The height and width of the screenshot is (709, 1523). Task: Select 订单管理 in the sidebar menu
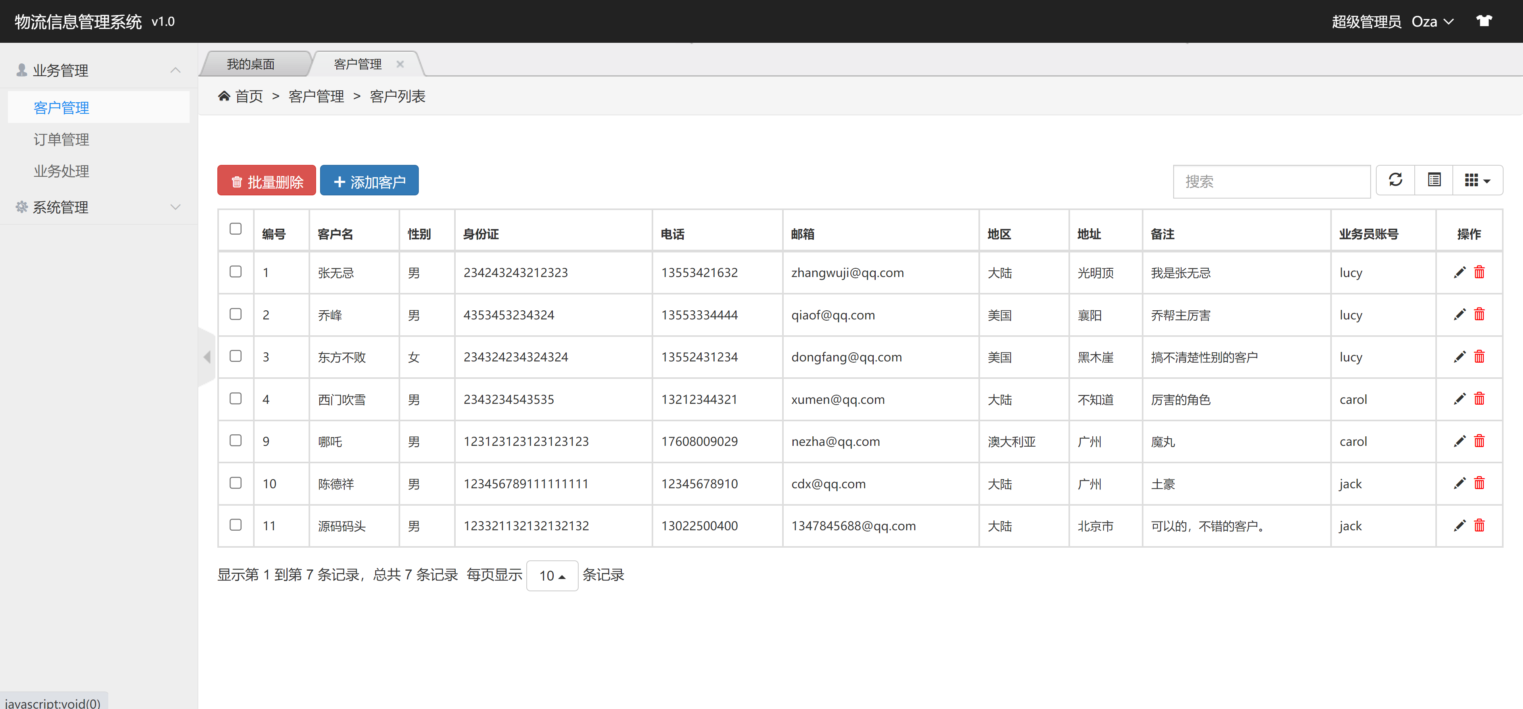point(61,140)
